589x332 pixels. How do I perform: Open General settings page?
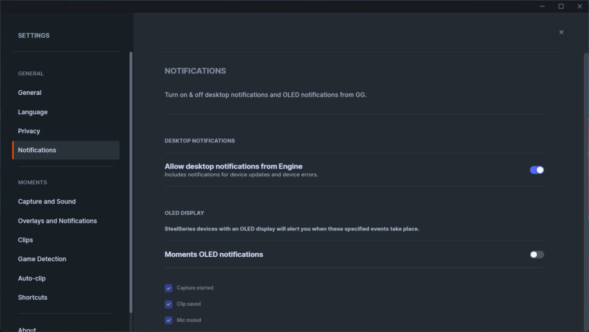click(30, 92)
